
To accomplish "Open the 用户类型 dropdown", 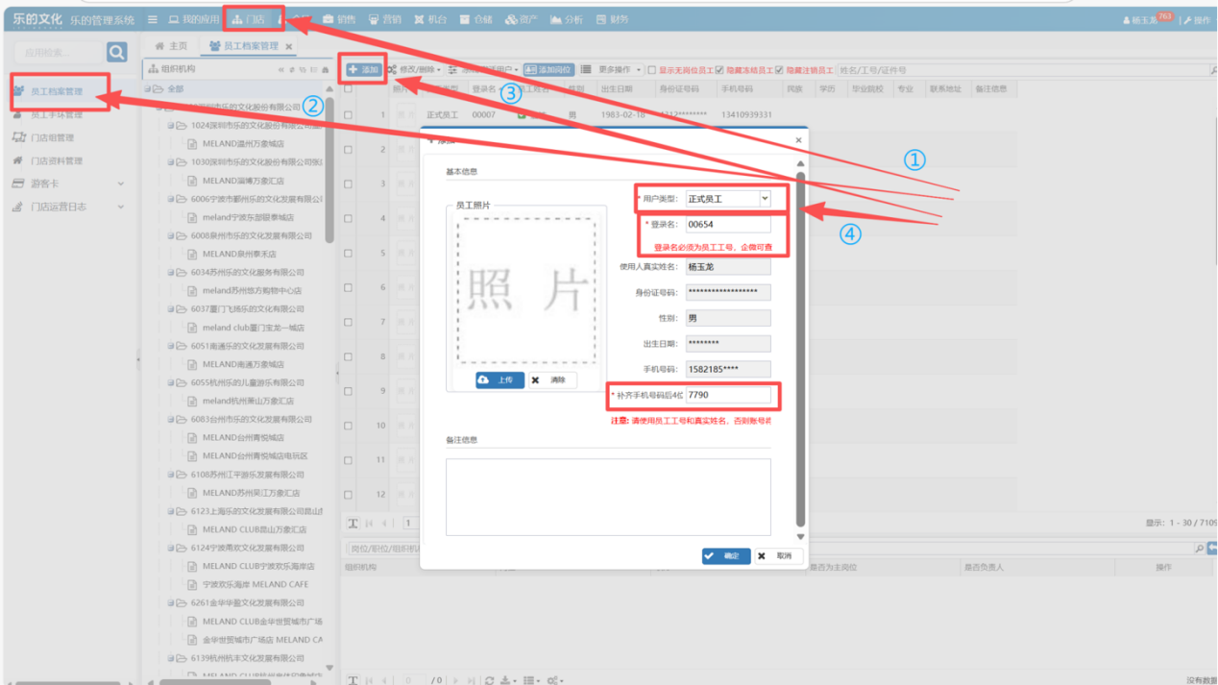I will (x=765, y=199).
